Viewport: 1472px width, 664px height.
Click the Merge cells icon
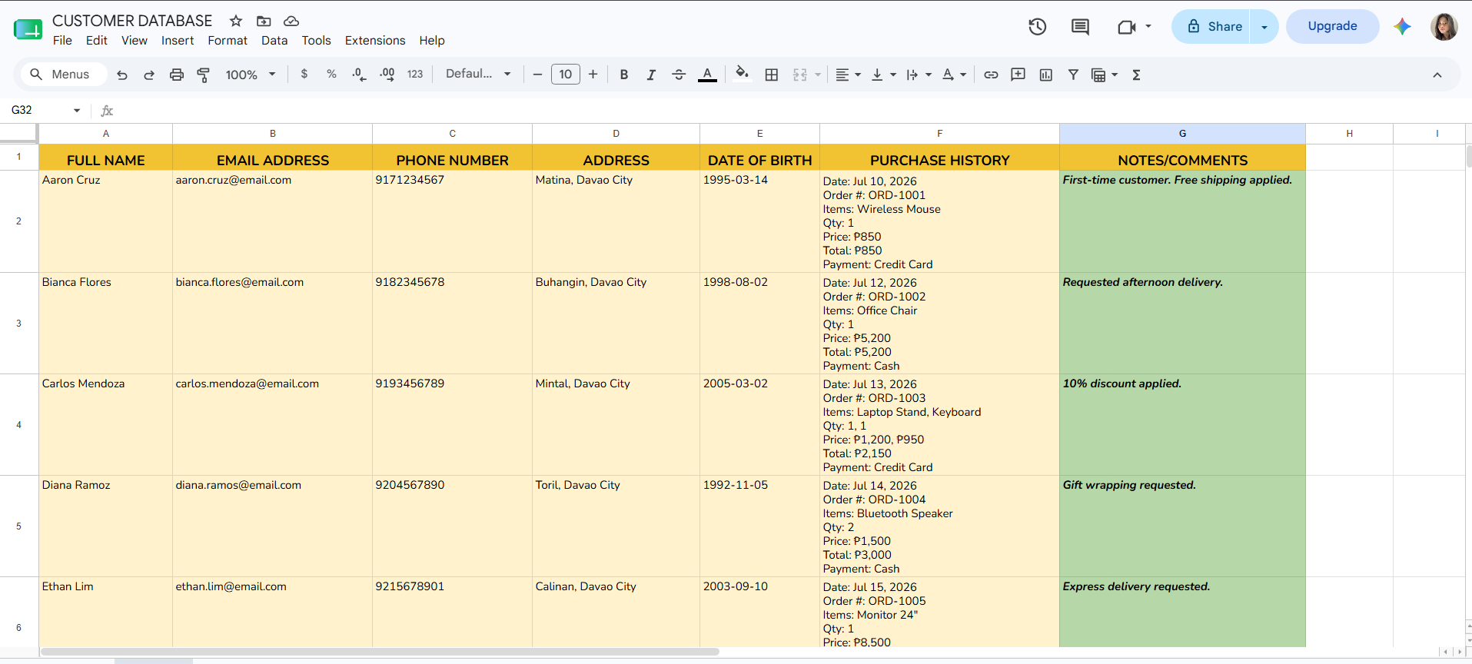coord(800,75)
